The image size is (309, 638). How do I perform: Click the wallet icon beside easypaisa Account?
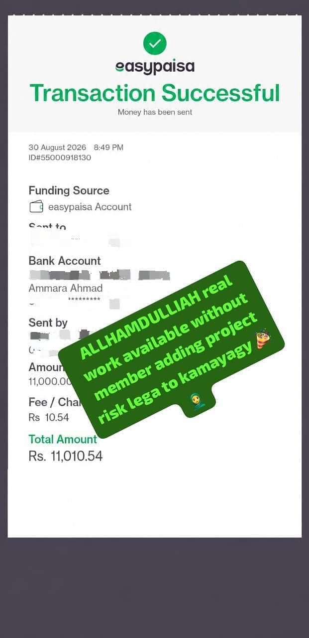coord(36,206)
